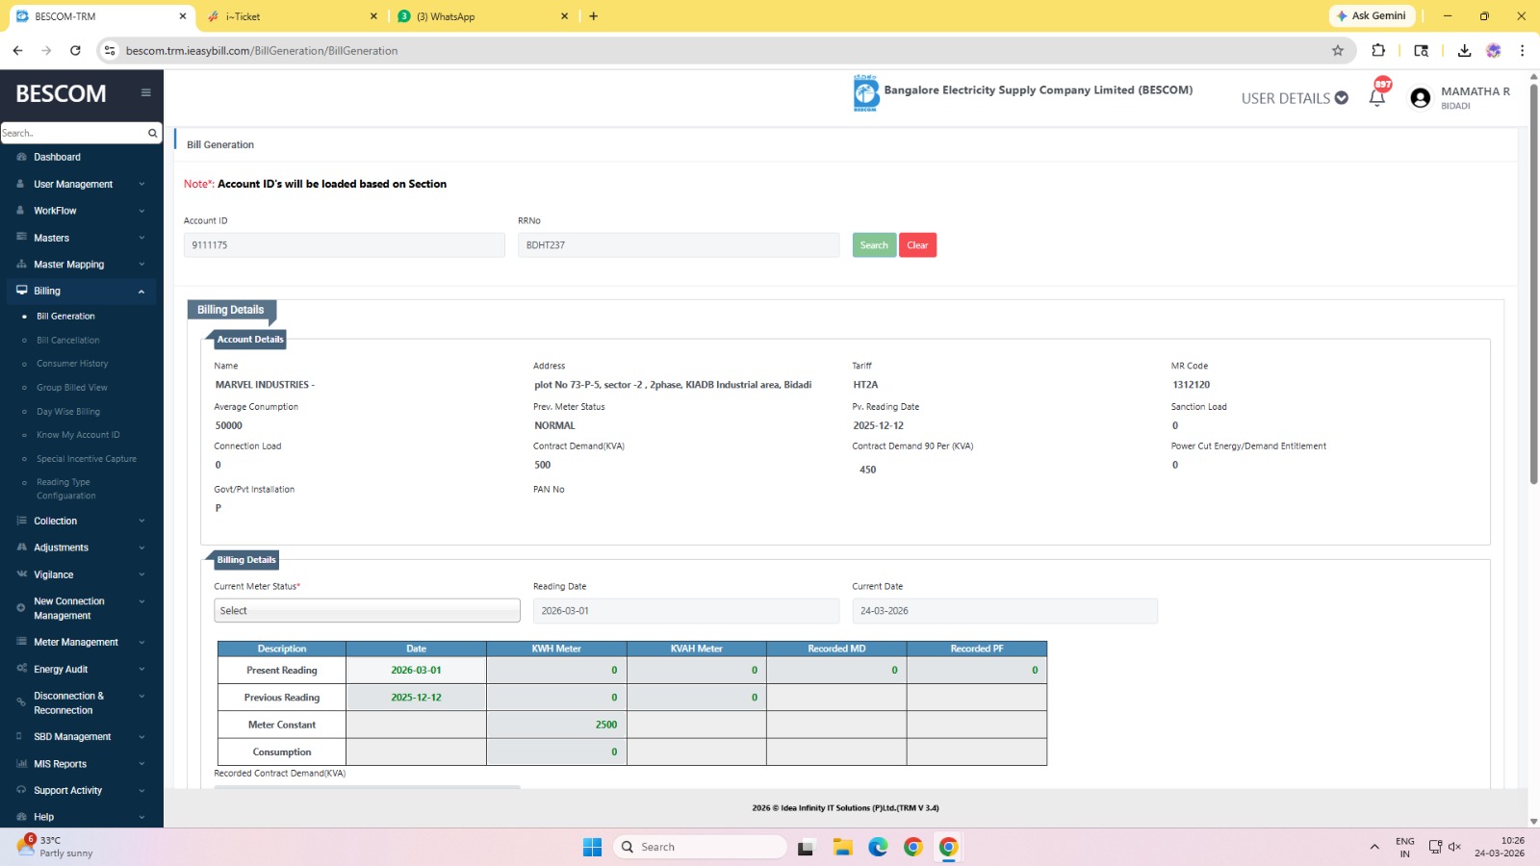Click the user profile avatar icon
The width and height of the screenshot is (1540, 866).
click(x=1420, y=98)
